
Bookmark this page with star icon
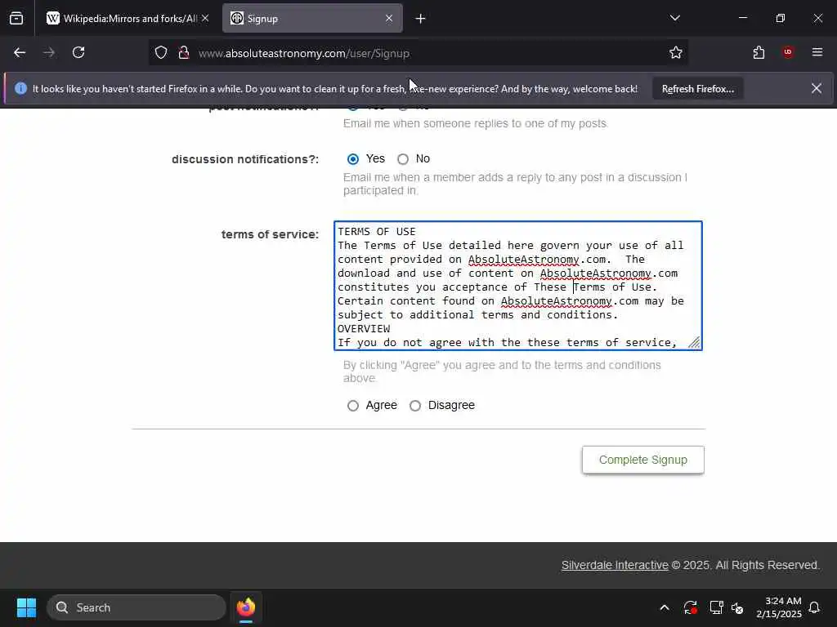pyautogui.click(x=676, y=53)
